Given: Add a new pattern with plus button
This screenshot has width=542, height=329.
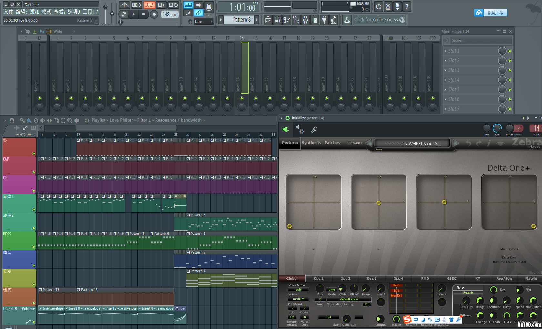Looking at the screenshot, I should coord(257,20).
